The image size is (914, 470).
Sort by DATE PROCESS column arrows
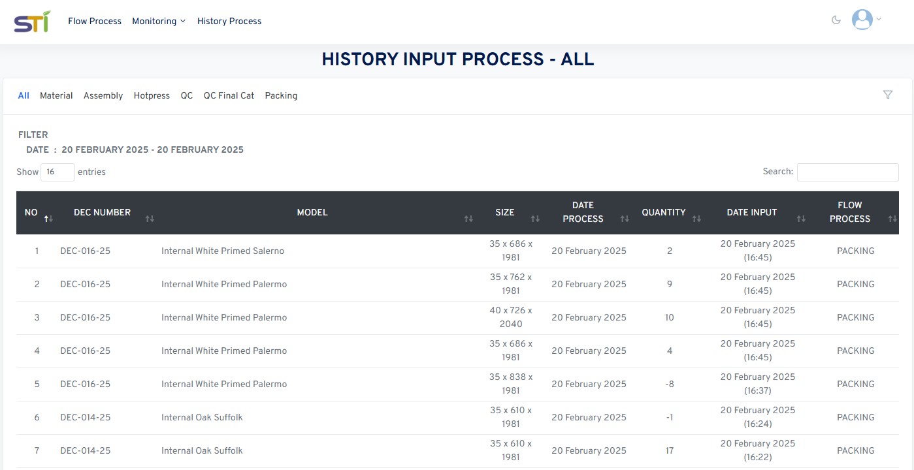pos(625,219)
